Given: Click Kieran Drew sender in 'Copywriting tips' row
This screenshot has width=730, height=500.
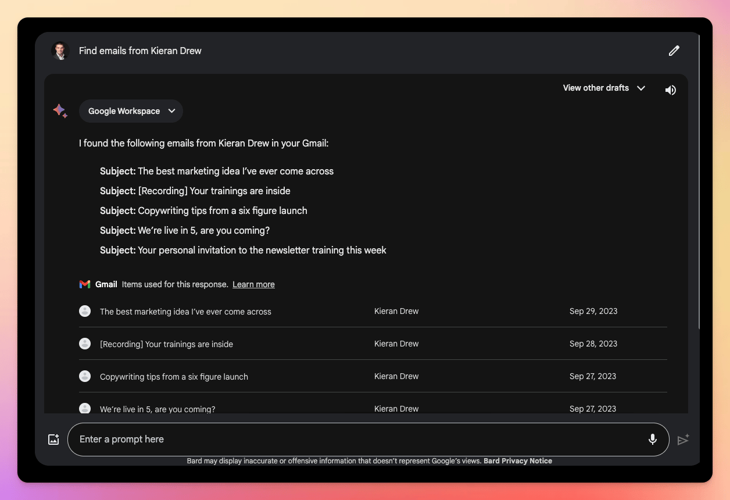Looking at the screenshot, I should point(396,376).
